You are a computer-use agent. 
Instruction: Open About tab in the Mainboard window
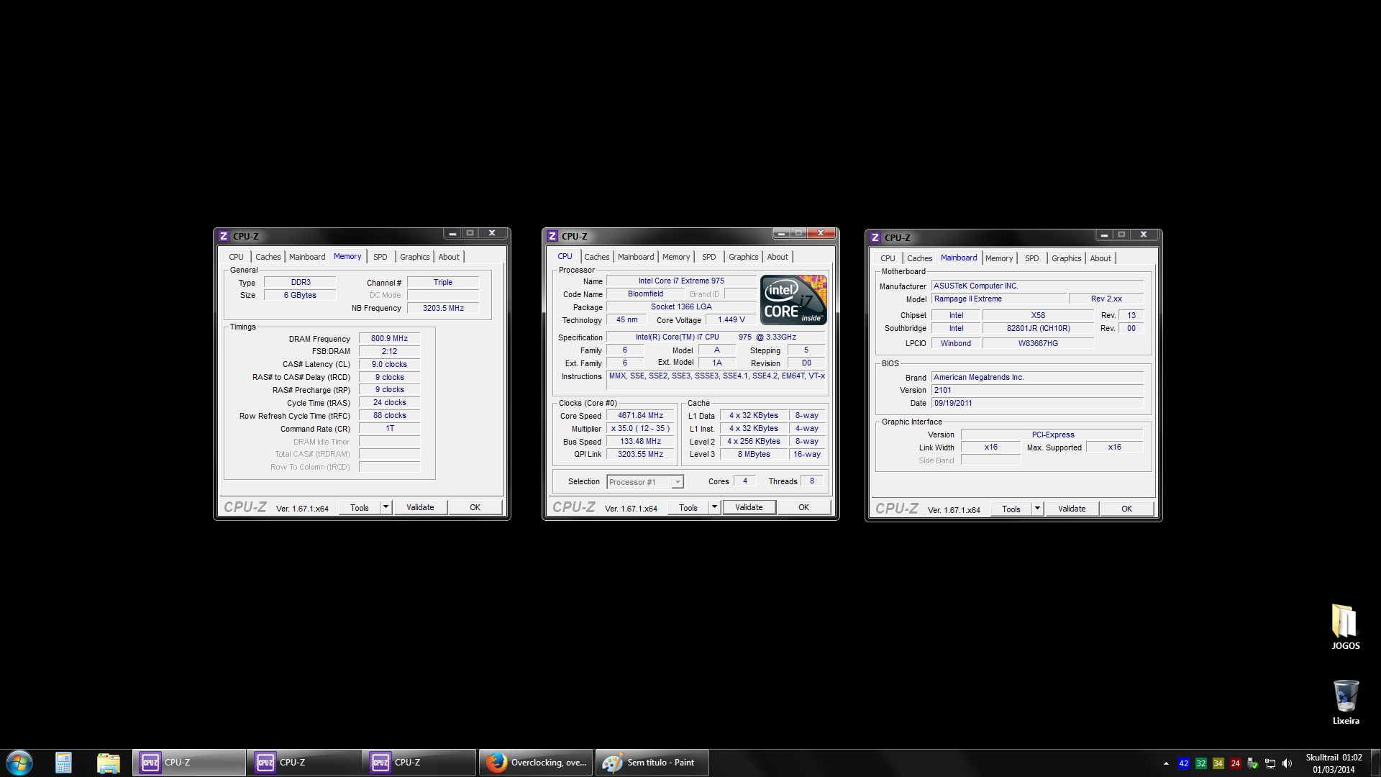(1100, 258)
